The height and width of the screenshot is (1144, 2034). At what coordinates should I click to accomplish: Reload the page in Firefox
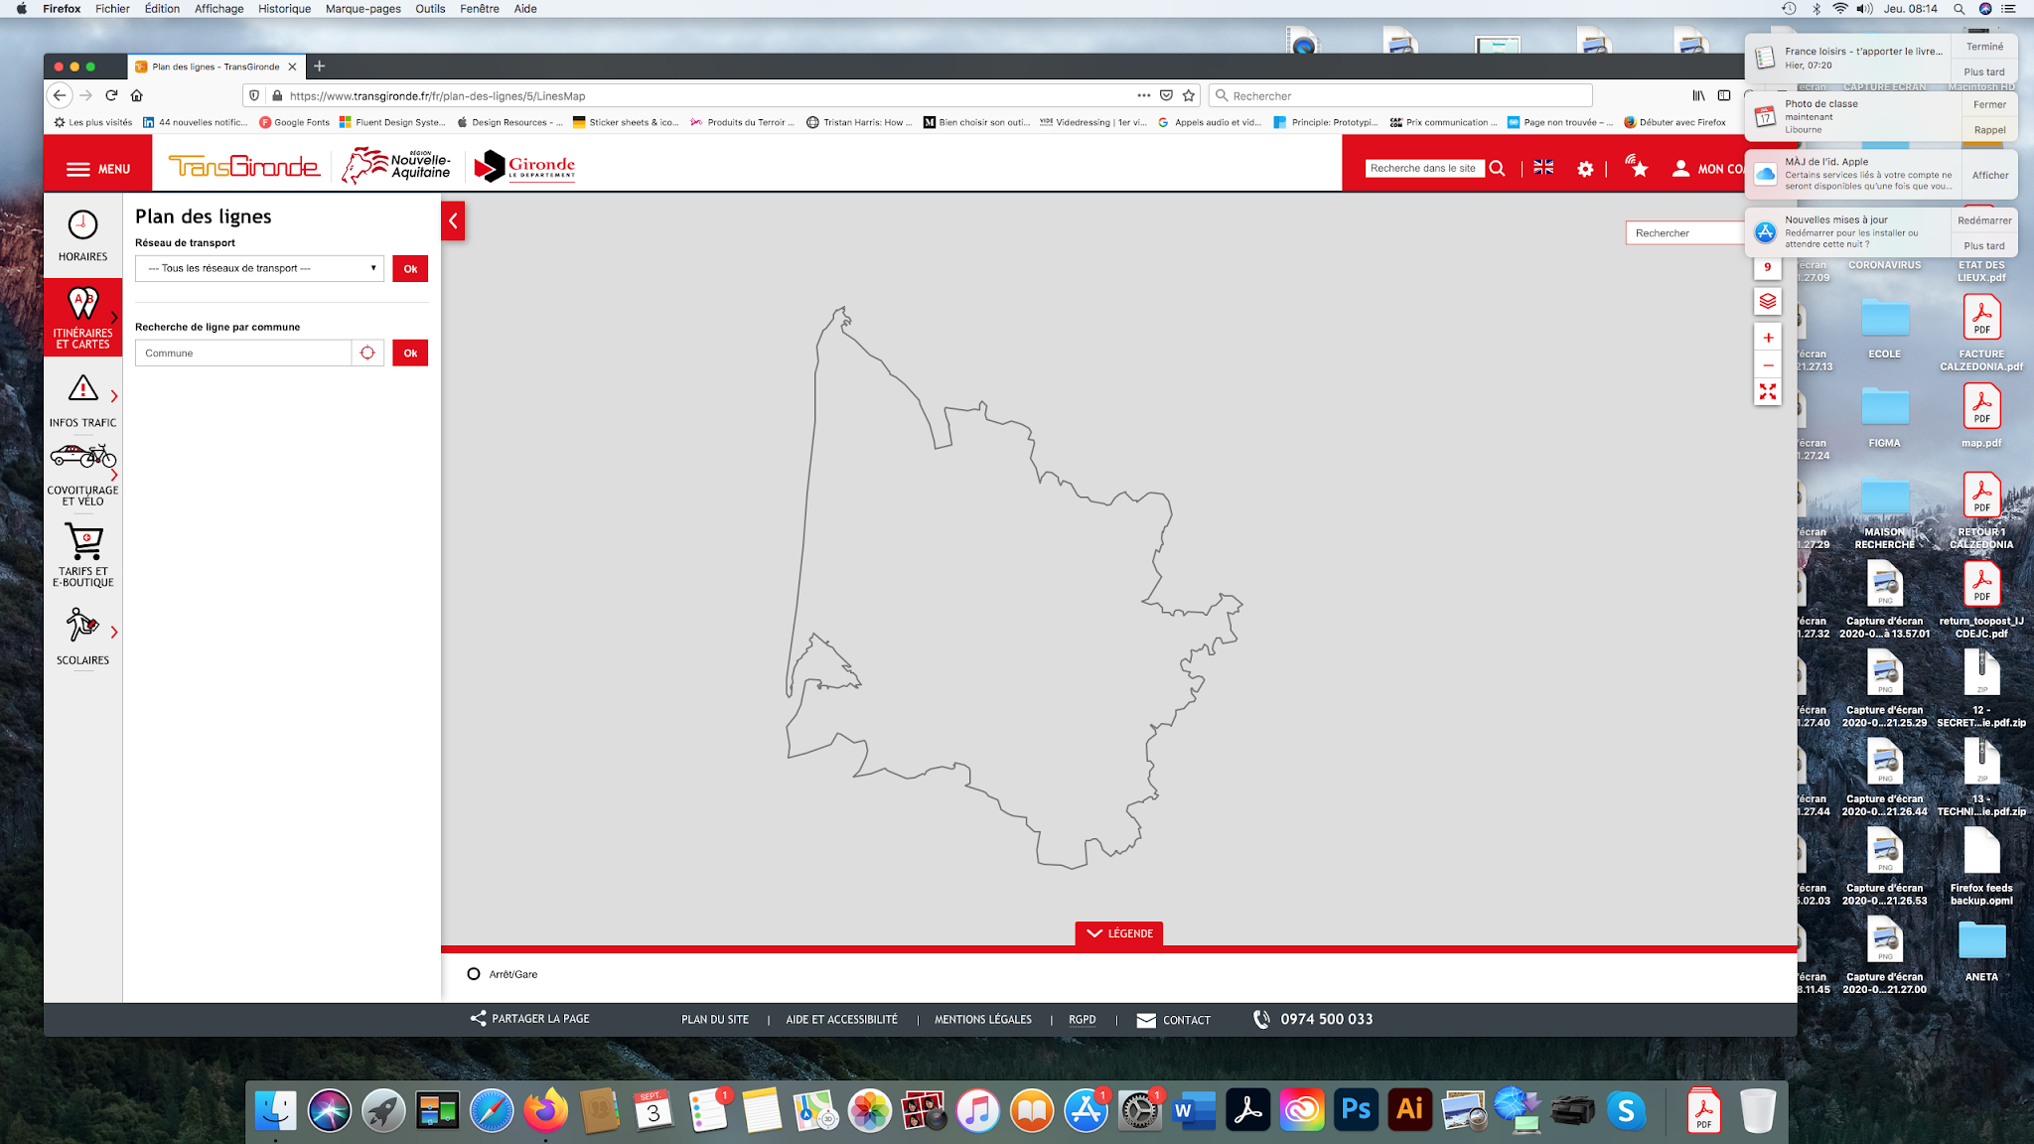(111, 95)
